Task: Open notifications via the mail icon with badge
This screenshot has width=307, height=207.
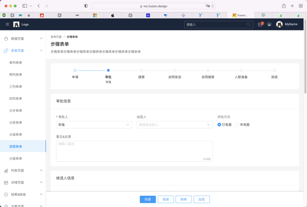Action: (259, 24)
